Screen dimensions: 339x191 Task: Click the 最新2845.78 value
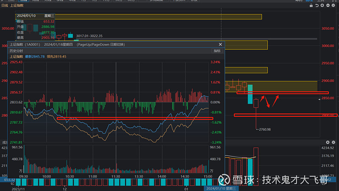pyautogui.click(x=35, y=56)
